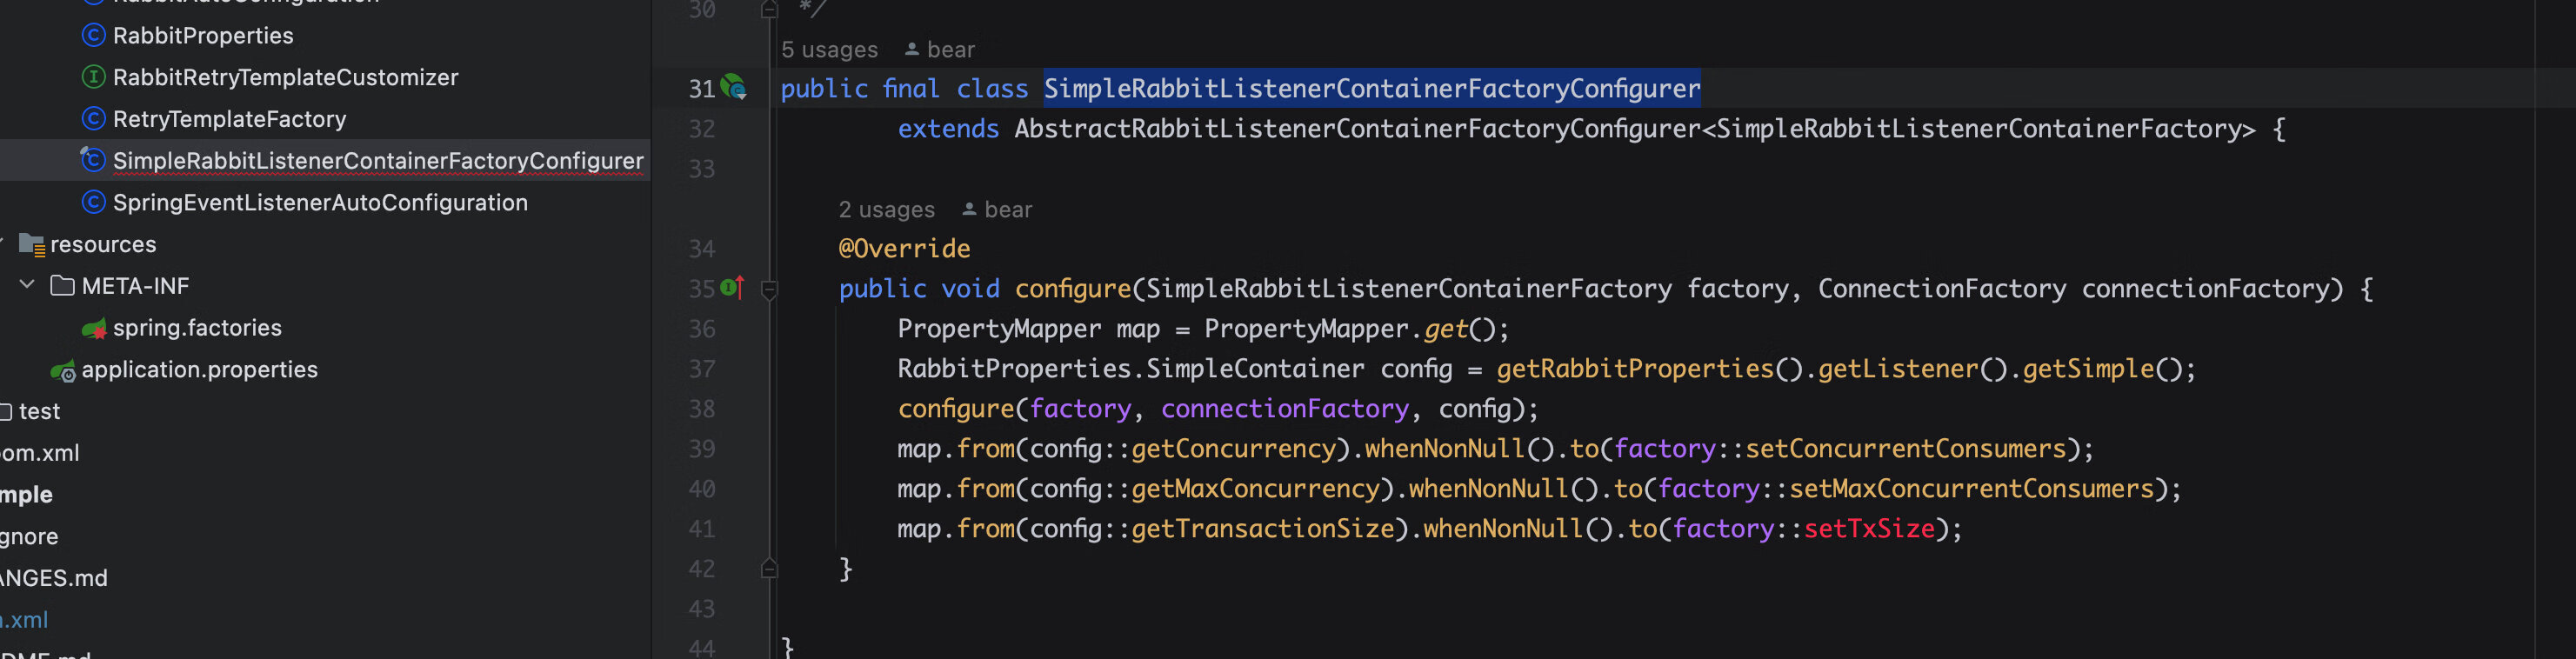This screenshot has width=2576, height=659.
Task: Click the SpringEventListenerAutoConfiguration class icon
Action: 93,203
